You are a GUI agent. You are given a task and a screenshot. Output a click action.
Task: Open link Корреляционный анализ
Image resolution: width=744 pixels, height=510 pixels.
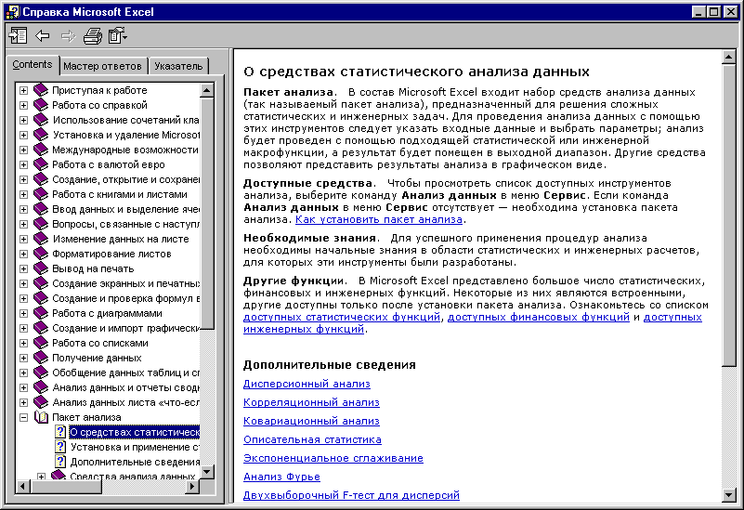pos(311,402)
